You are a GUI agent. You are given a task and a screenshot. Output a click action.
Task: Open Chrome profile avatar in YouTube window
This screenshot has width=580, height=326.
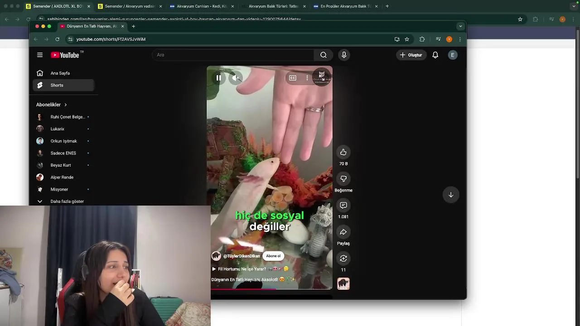(449, 39)
